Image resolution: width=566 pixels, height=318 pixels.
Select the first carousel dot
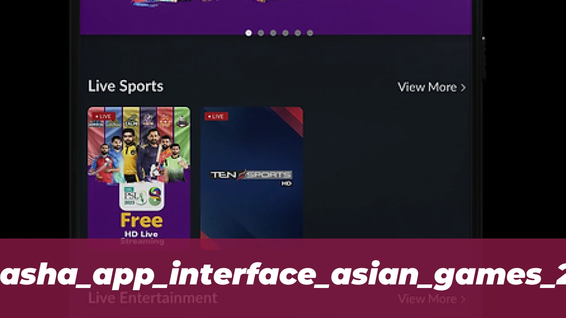[x=249, y=33]
